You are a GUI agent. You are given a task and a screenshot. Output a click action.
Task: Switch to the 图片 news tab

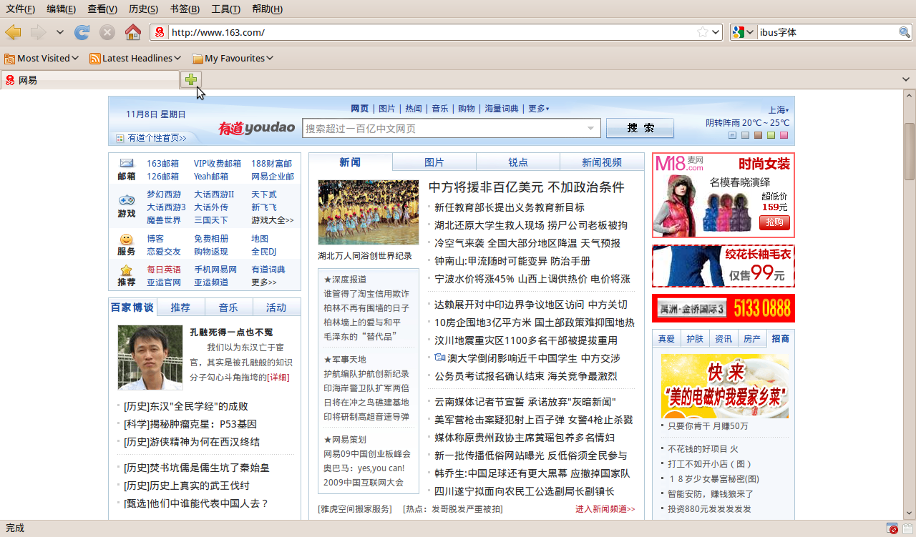tap(434, 162)
